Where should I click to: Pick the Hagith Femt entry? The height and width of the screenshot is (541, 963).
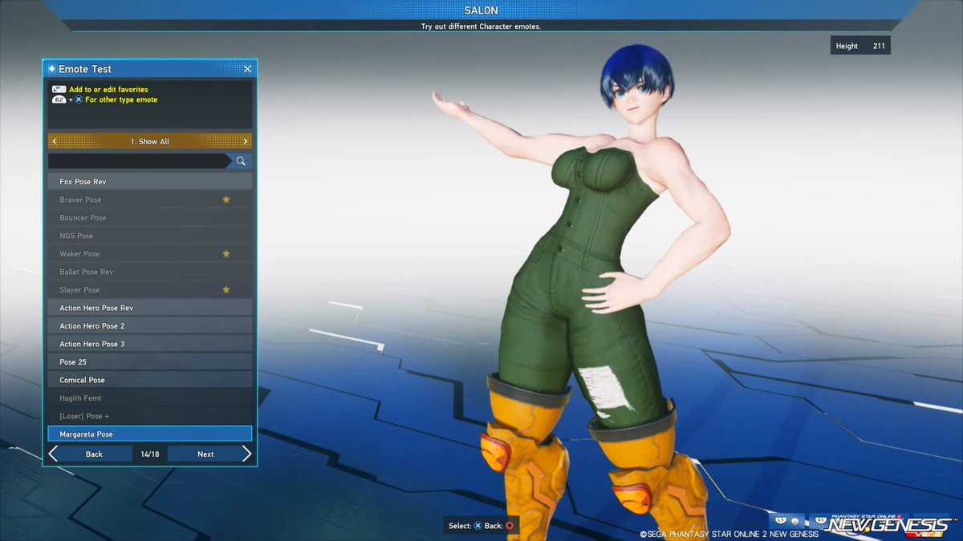point(150,398)
